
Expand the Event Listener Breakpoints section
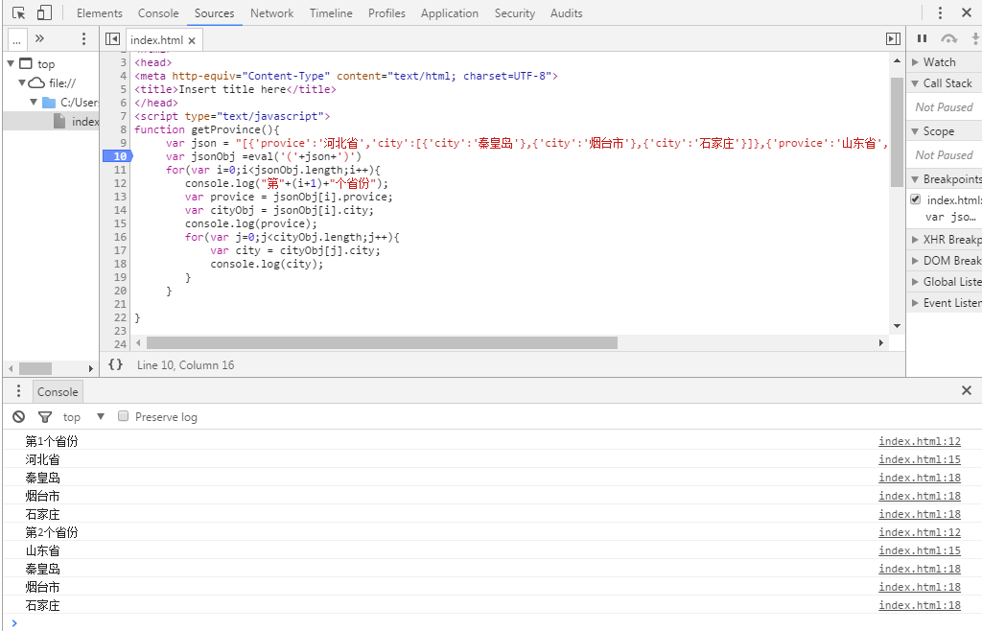(916, 304)
